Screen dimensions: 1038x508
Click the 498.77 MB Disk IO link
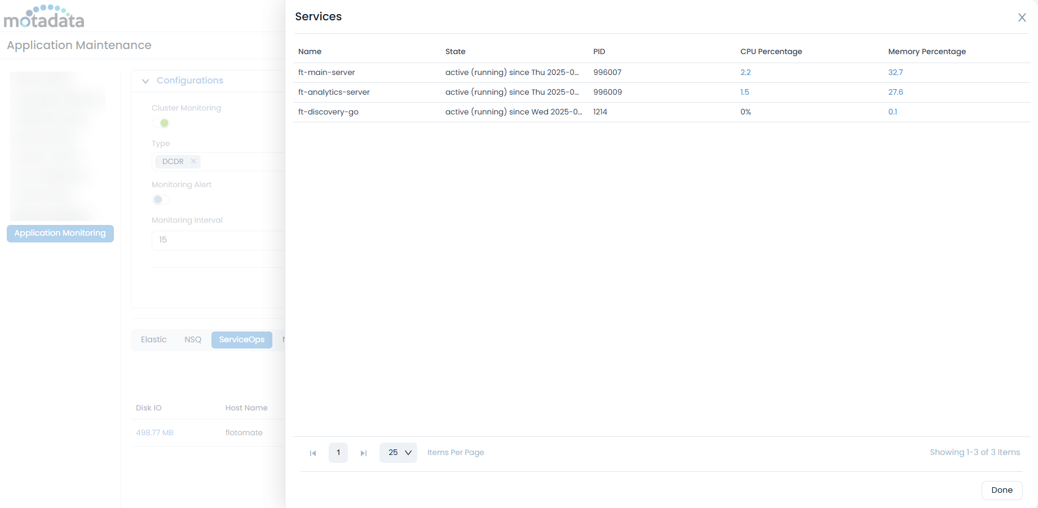click(154, 432)
